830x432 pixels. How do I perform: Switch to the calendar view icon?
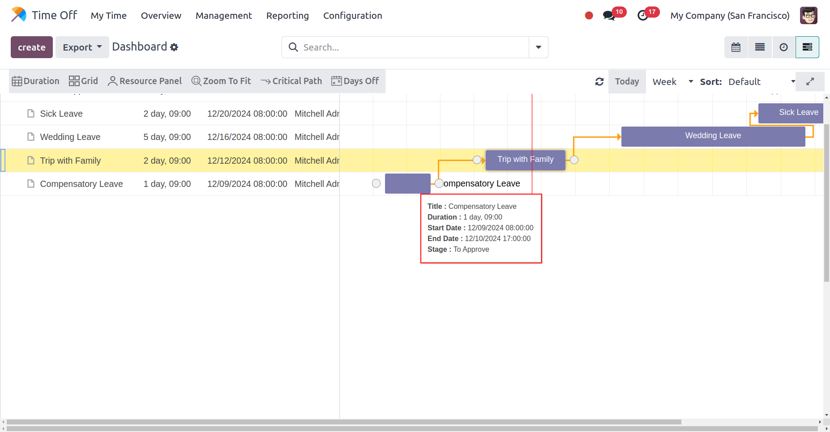(x=736, y=47)
